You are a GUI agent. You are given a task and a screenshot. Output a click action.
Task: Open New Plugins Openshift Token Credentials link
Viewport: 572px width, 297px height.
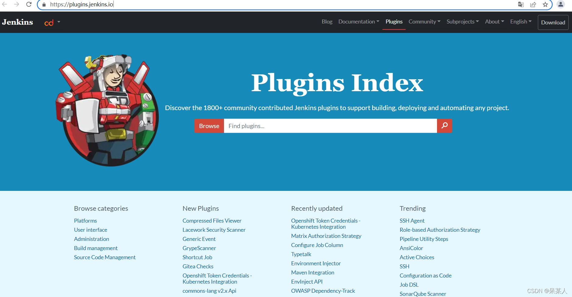217,278
